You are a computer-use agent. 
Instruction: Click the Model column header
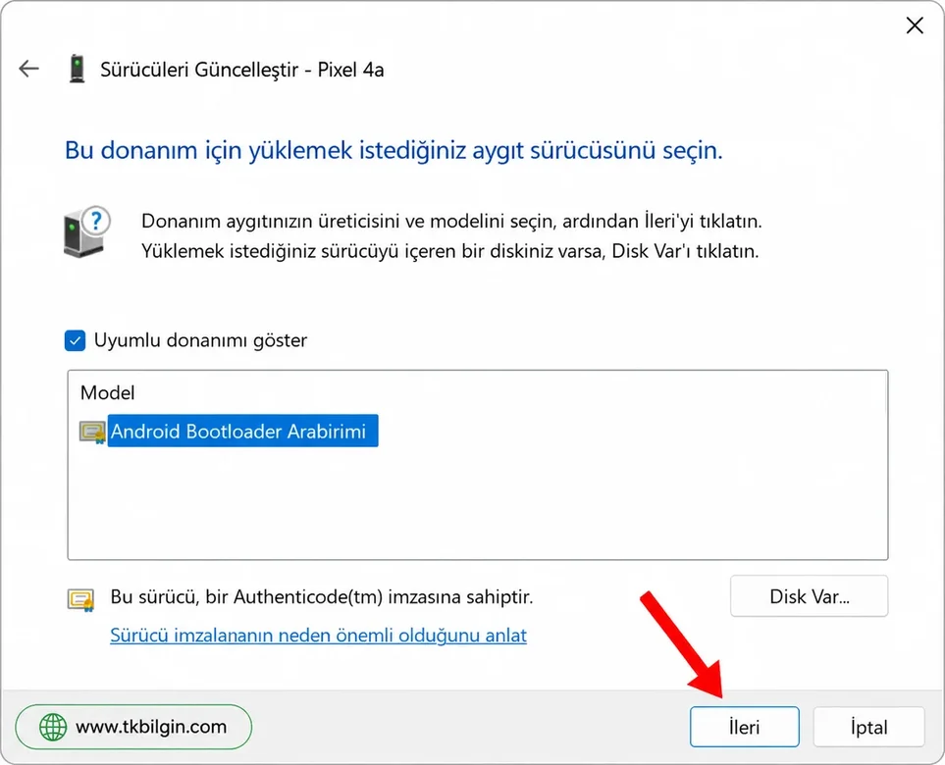click(x=107, y=392)
